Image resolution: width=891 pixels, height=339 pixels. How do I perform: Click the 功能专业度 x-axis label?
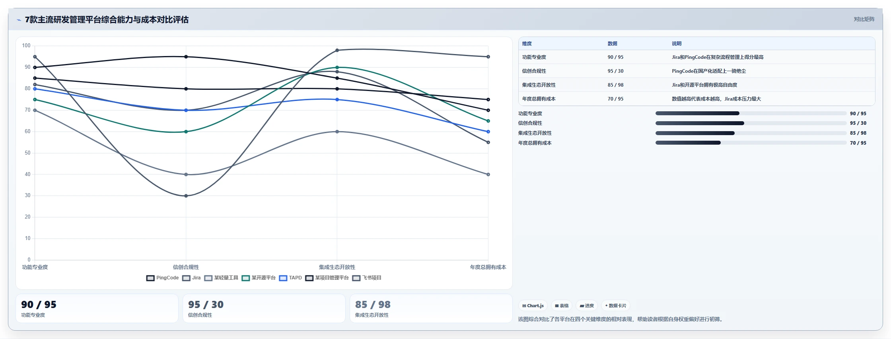35,267
